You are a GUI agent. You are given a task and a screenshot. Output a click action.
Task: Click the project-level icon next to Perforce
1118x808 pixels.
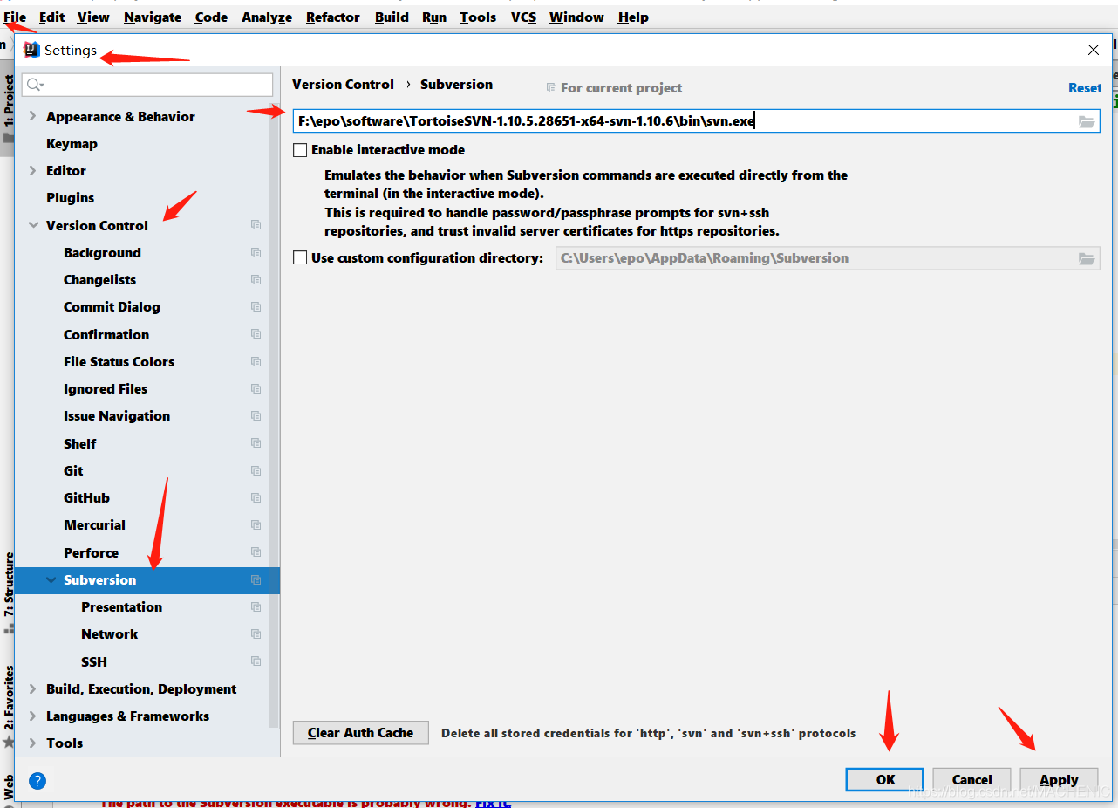click(256, 553)
